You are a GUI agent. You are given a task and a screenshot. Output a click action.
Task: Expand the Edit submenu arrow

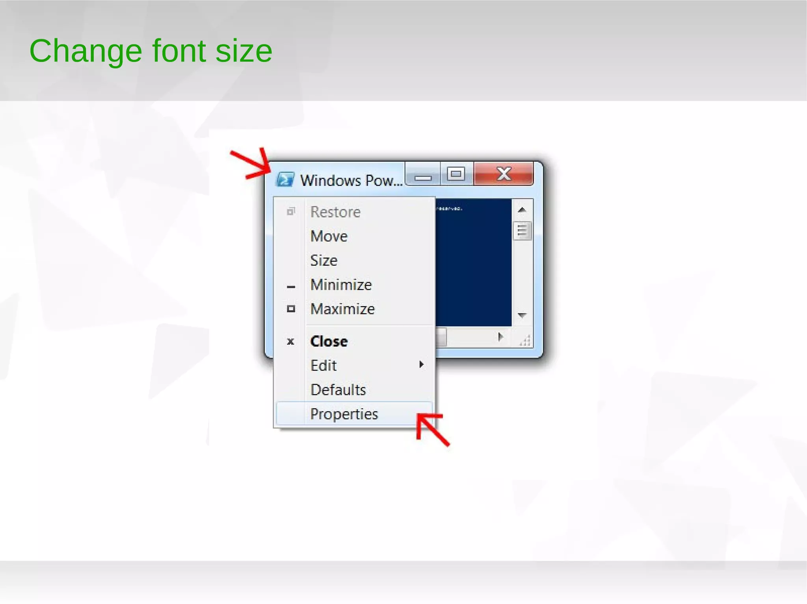421,365
